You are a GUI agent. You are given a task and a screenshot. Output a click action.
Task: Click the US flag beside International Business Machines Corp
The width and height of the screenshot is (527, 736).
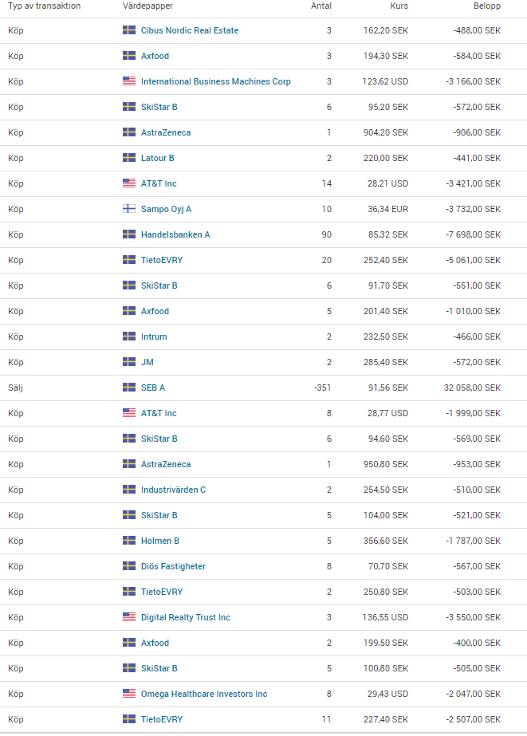click(129, 81)
